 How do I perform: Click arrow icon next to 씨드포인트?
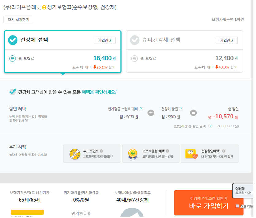101,151
